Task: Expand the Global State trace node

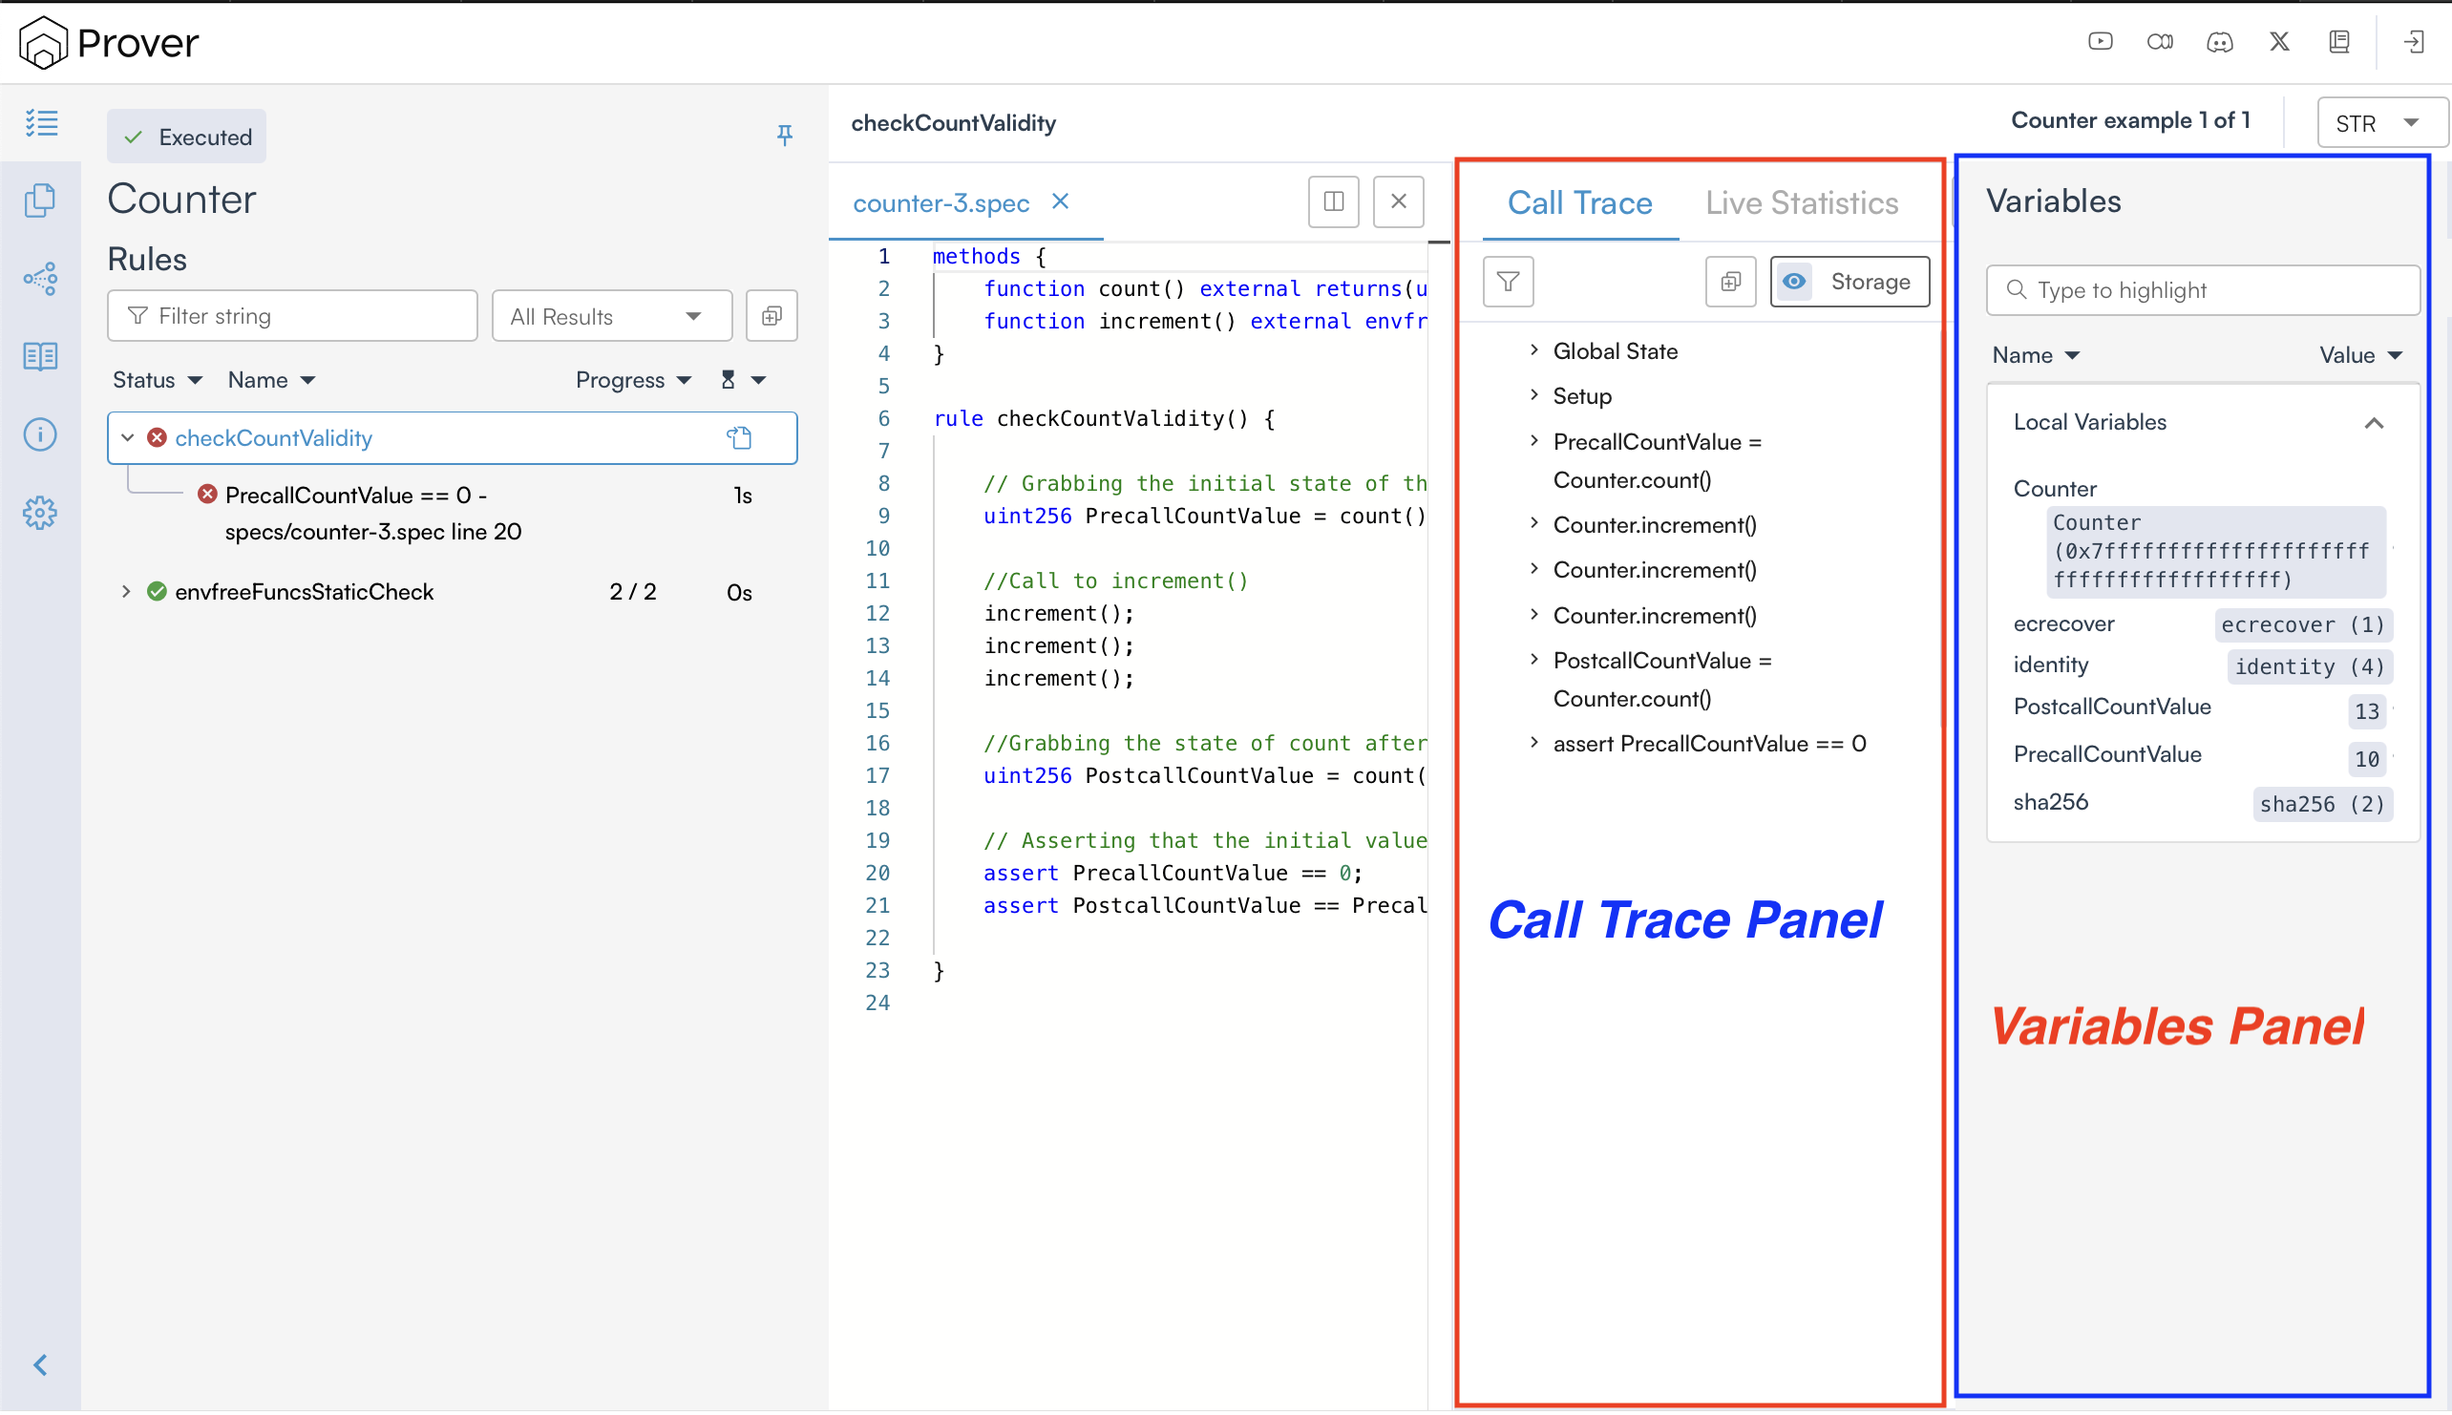Action: (1533, 349)
